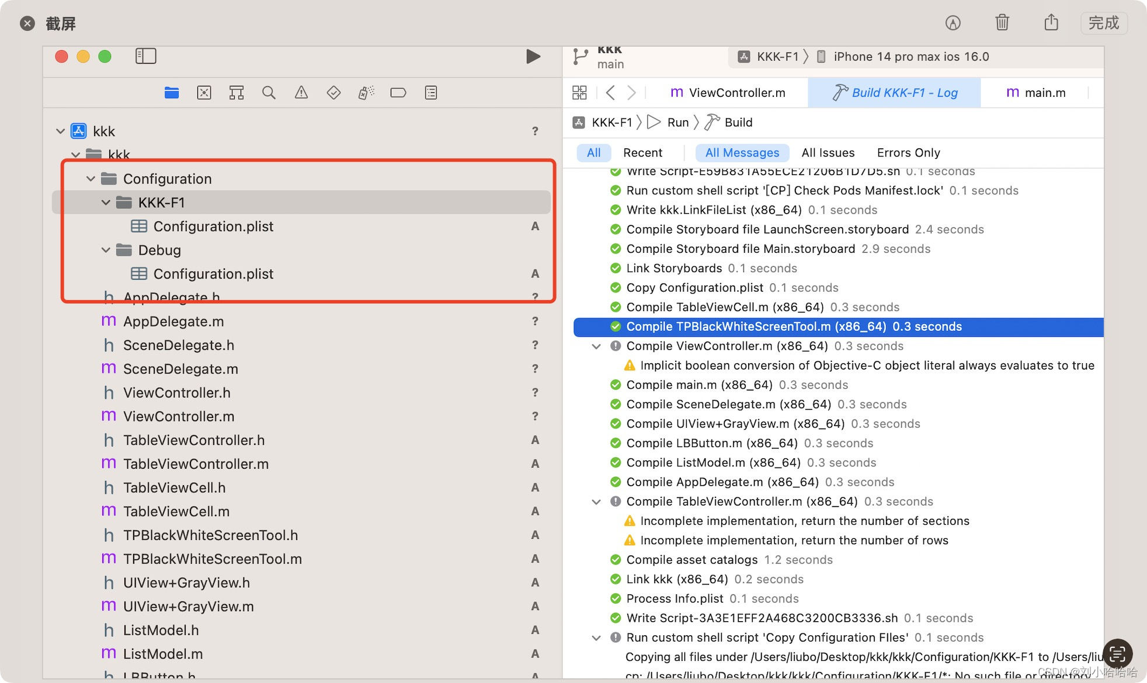
Task: Open the Symbol navigator icon
Action: [x=237, y=92]
